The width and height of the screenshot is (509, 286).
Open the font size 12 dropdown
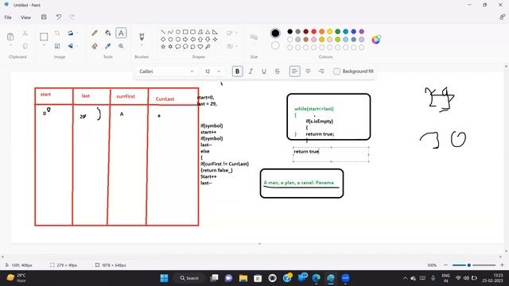tap(212, 71)
